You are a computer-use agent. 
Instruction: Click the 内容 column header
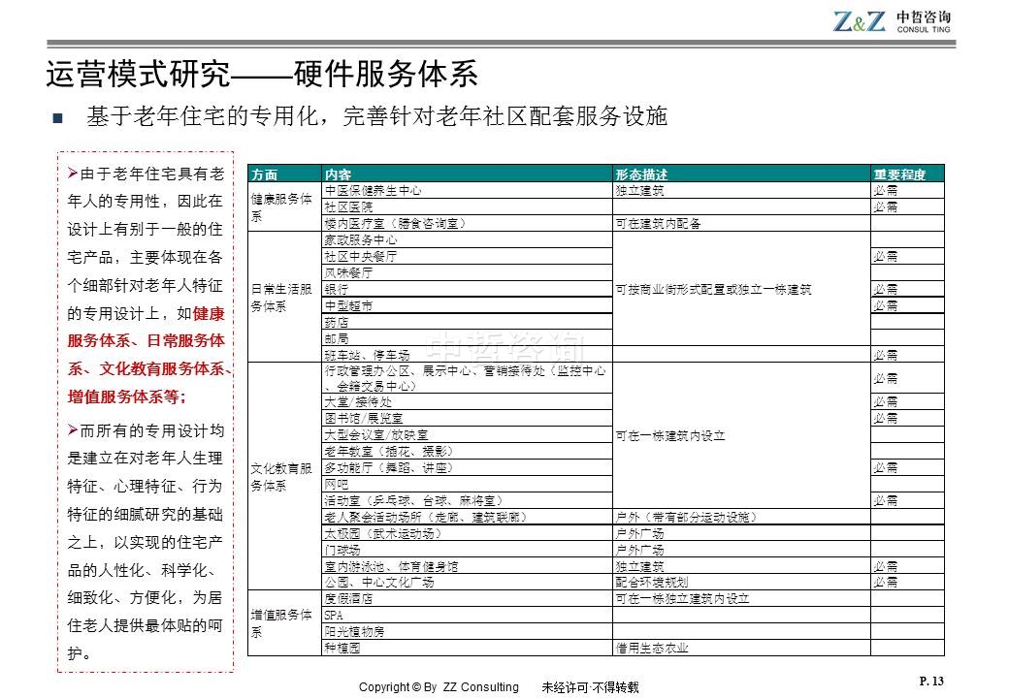pos(339,174)
